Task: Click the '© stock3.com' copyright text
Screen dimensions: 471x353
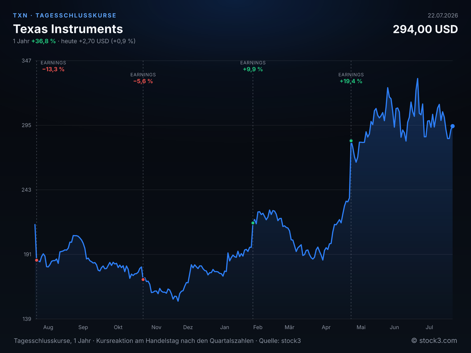Action: tap(434, 341)
